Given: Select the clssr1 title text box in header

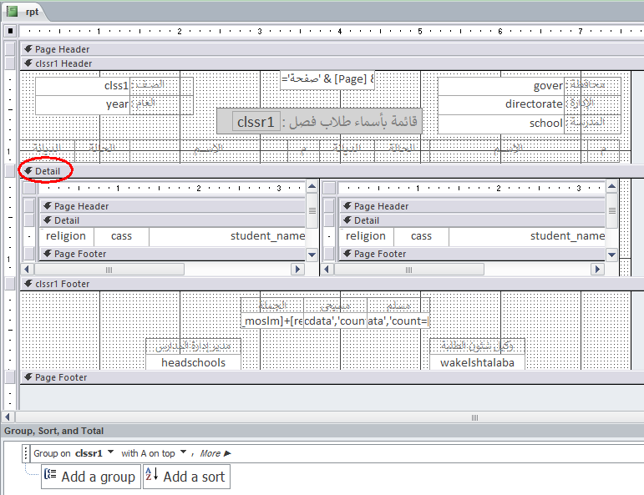Looking at the screenshot, I should (x=256, y=122).
